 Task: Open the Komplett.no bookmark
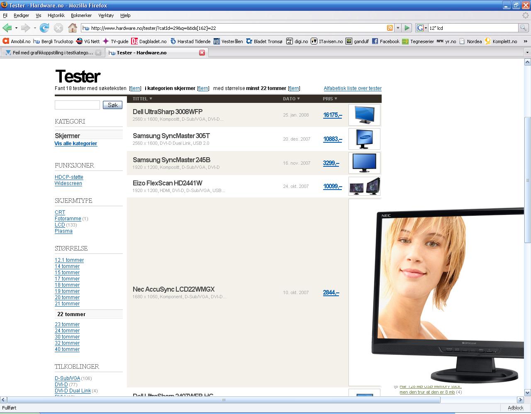(501, 41)
